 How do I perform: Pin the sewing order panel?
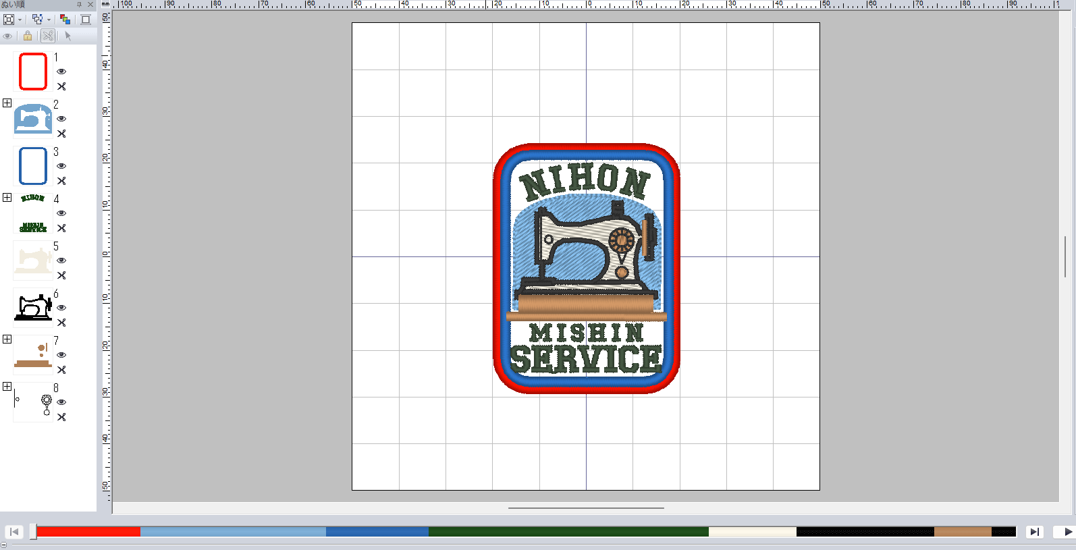[79, 5]
